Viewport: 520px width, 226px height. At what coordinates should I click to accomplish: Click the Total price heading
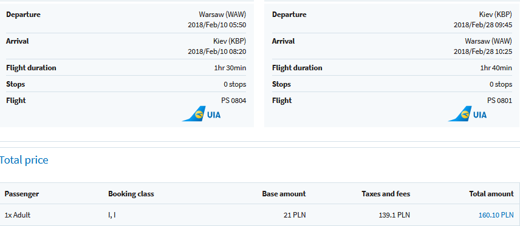[24, 160]
